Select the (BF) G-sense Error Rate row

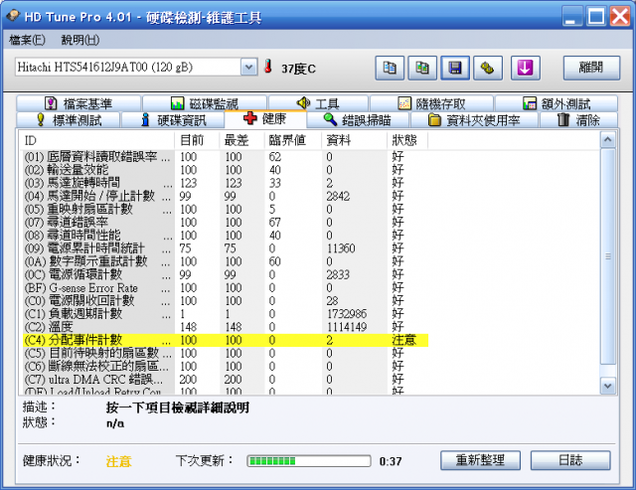coord(226,287)
